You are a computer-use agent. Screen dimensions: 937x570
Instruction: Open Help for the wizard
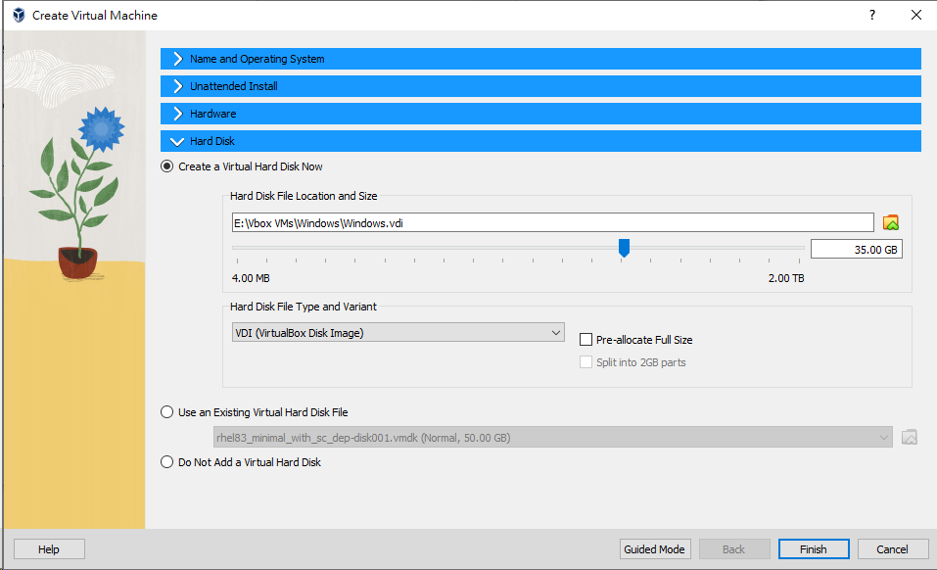pyautogui.click(x=49, y=549)
